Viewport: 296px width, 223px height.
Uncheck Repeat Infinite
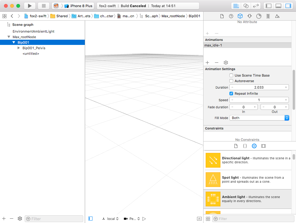[x=231, y=94]
